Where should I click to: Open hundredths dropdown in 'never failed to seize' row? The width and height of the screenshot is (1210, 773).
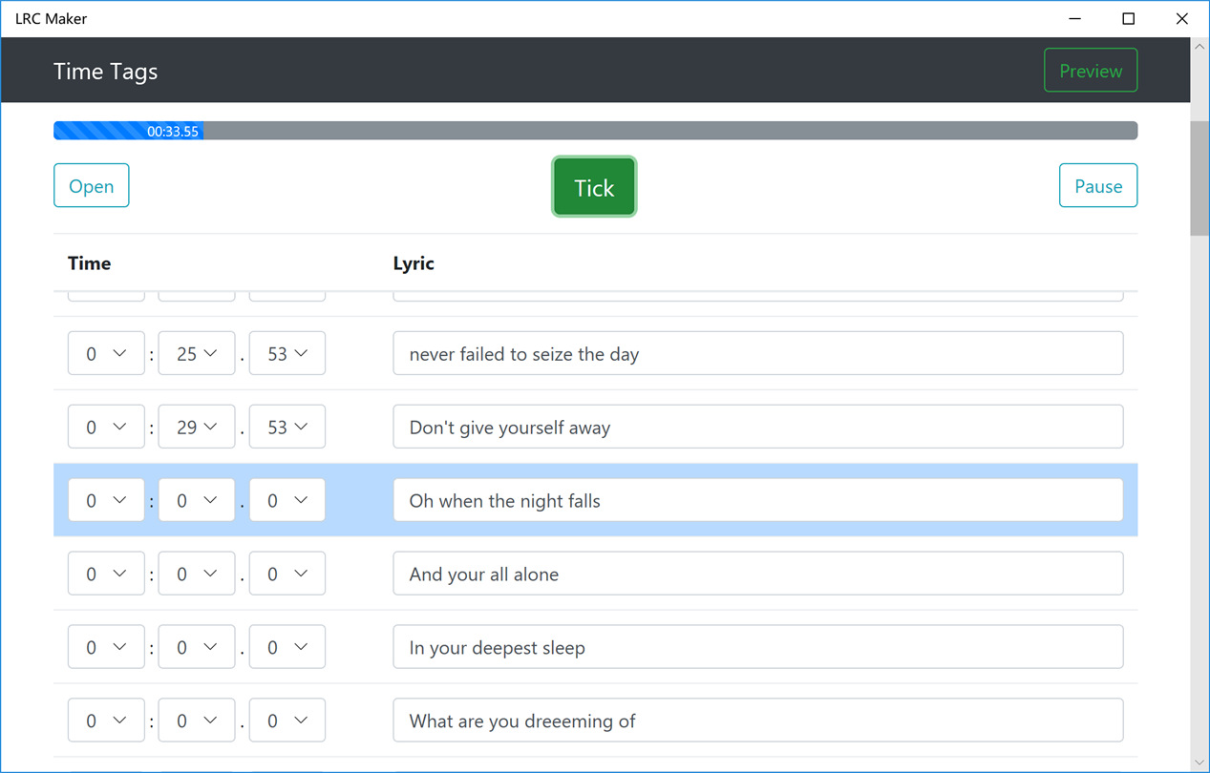(x=287, y=353)
